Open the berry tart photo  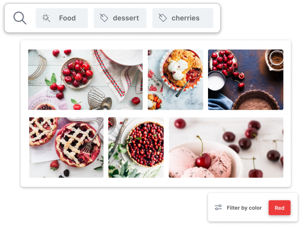pos(136,147)
